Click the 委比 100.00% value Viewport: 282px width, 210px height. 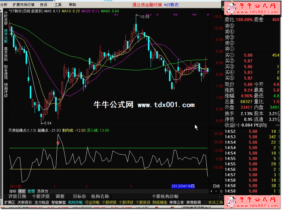click(244, 20)
